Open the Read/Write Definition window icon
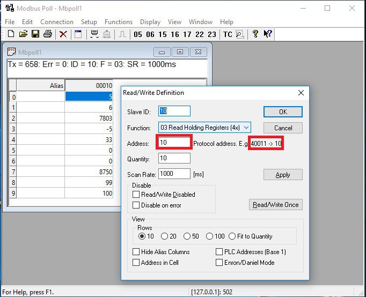Viewport: 366px width, 297px height. [x=78, y=34]
